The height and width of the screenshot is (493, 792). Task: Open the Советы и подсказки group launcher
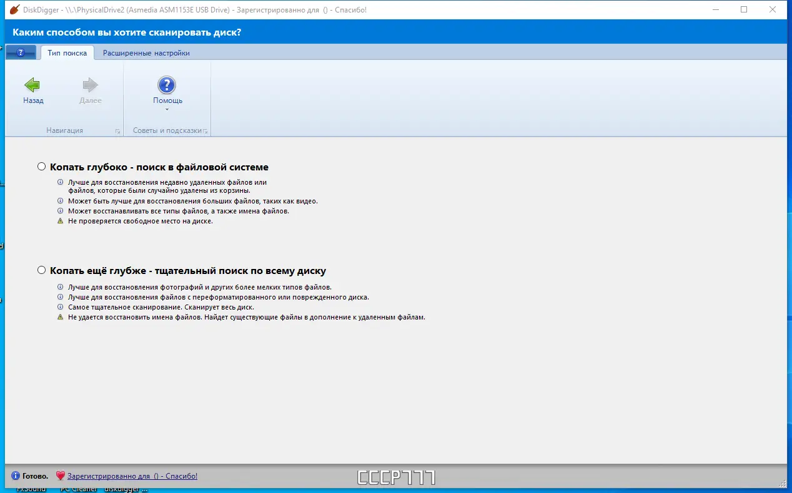tap(205, 132)
